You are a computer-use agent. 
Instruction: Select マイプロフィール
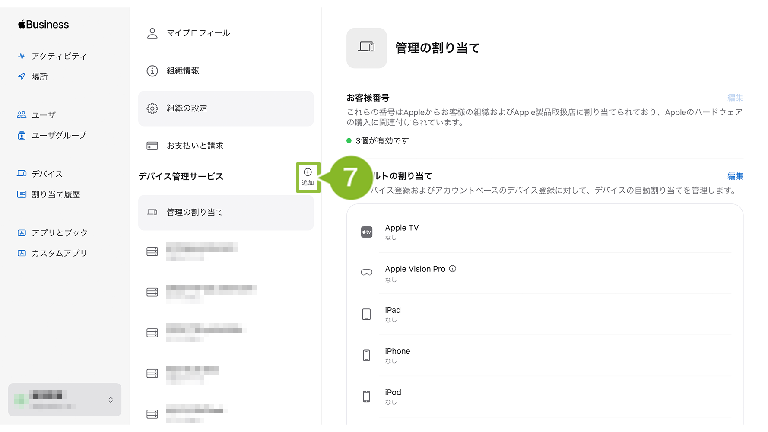pyautogui.click(x=226, y=33)
